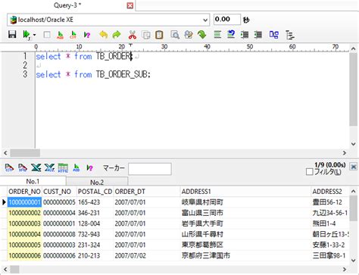Open the localhost/Oracle XE connection dropdown
The width and height of the screenshot is (359, 275).
[x=205, y=20]
